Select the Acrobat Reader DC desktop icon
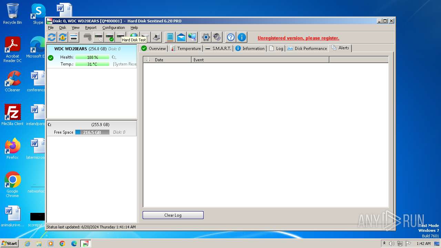 point(12,50)
